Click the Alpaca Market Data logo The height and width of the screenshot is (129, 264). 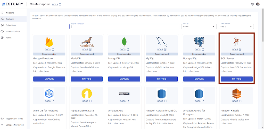coord(87,93)
